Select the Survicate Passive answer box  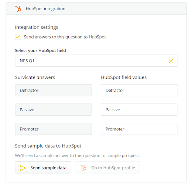(54, 110)
